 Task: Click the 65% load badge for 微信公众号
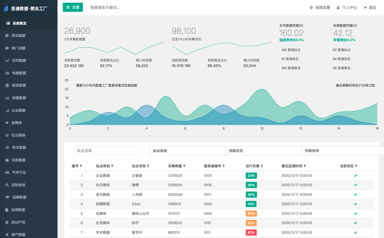pos(251,213)
